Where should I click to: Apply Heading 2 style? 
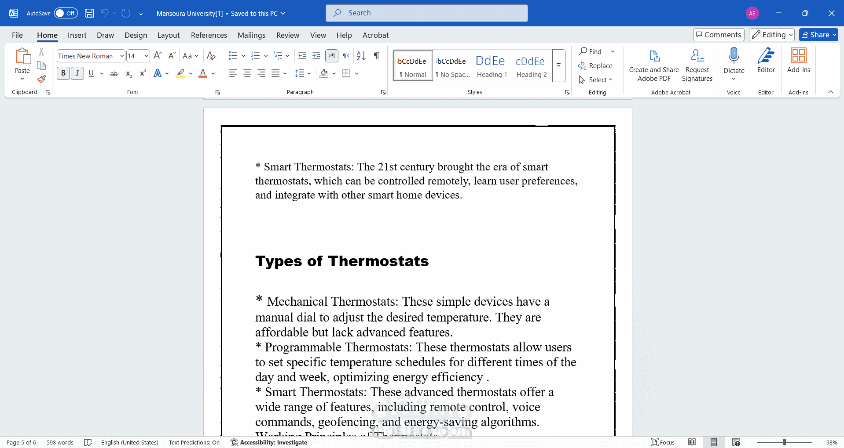click(x=532, y=65)
